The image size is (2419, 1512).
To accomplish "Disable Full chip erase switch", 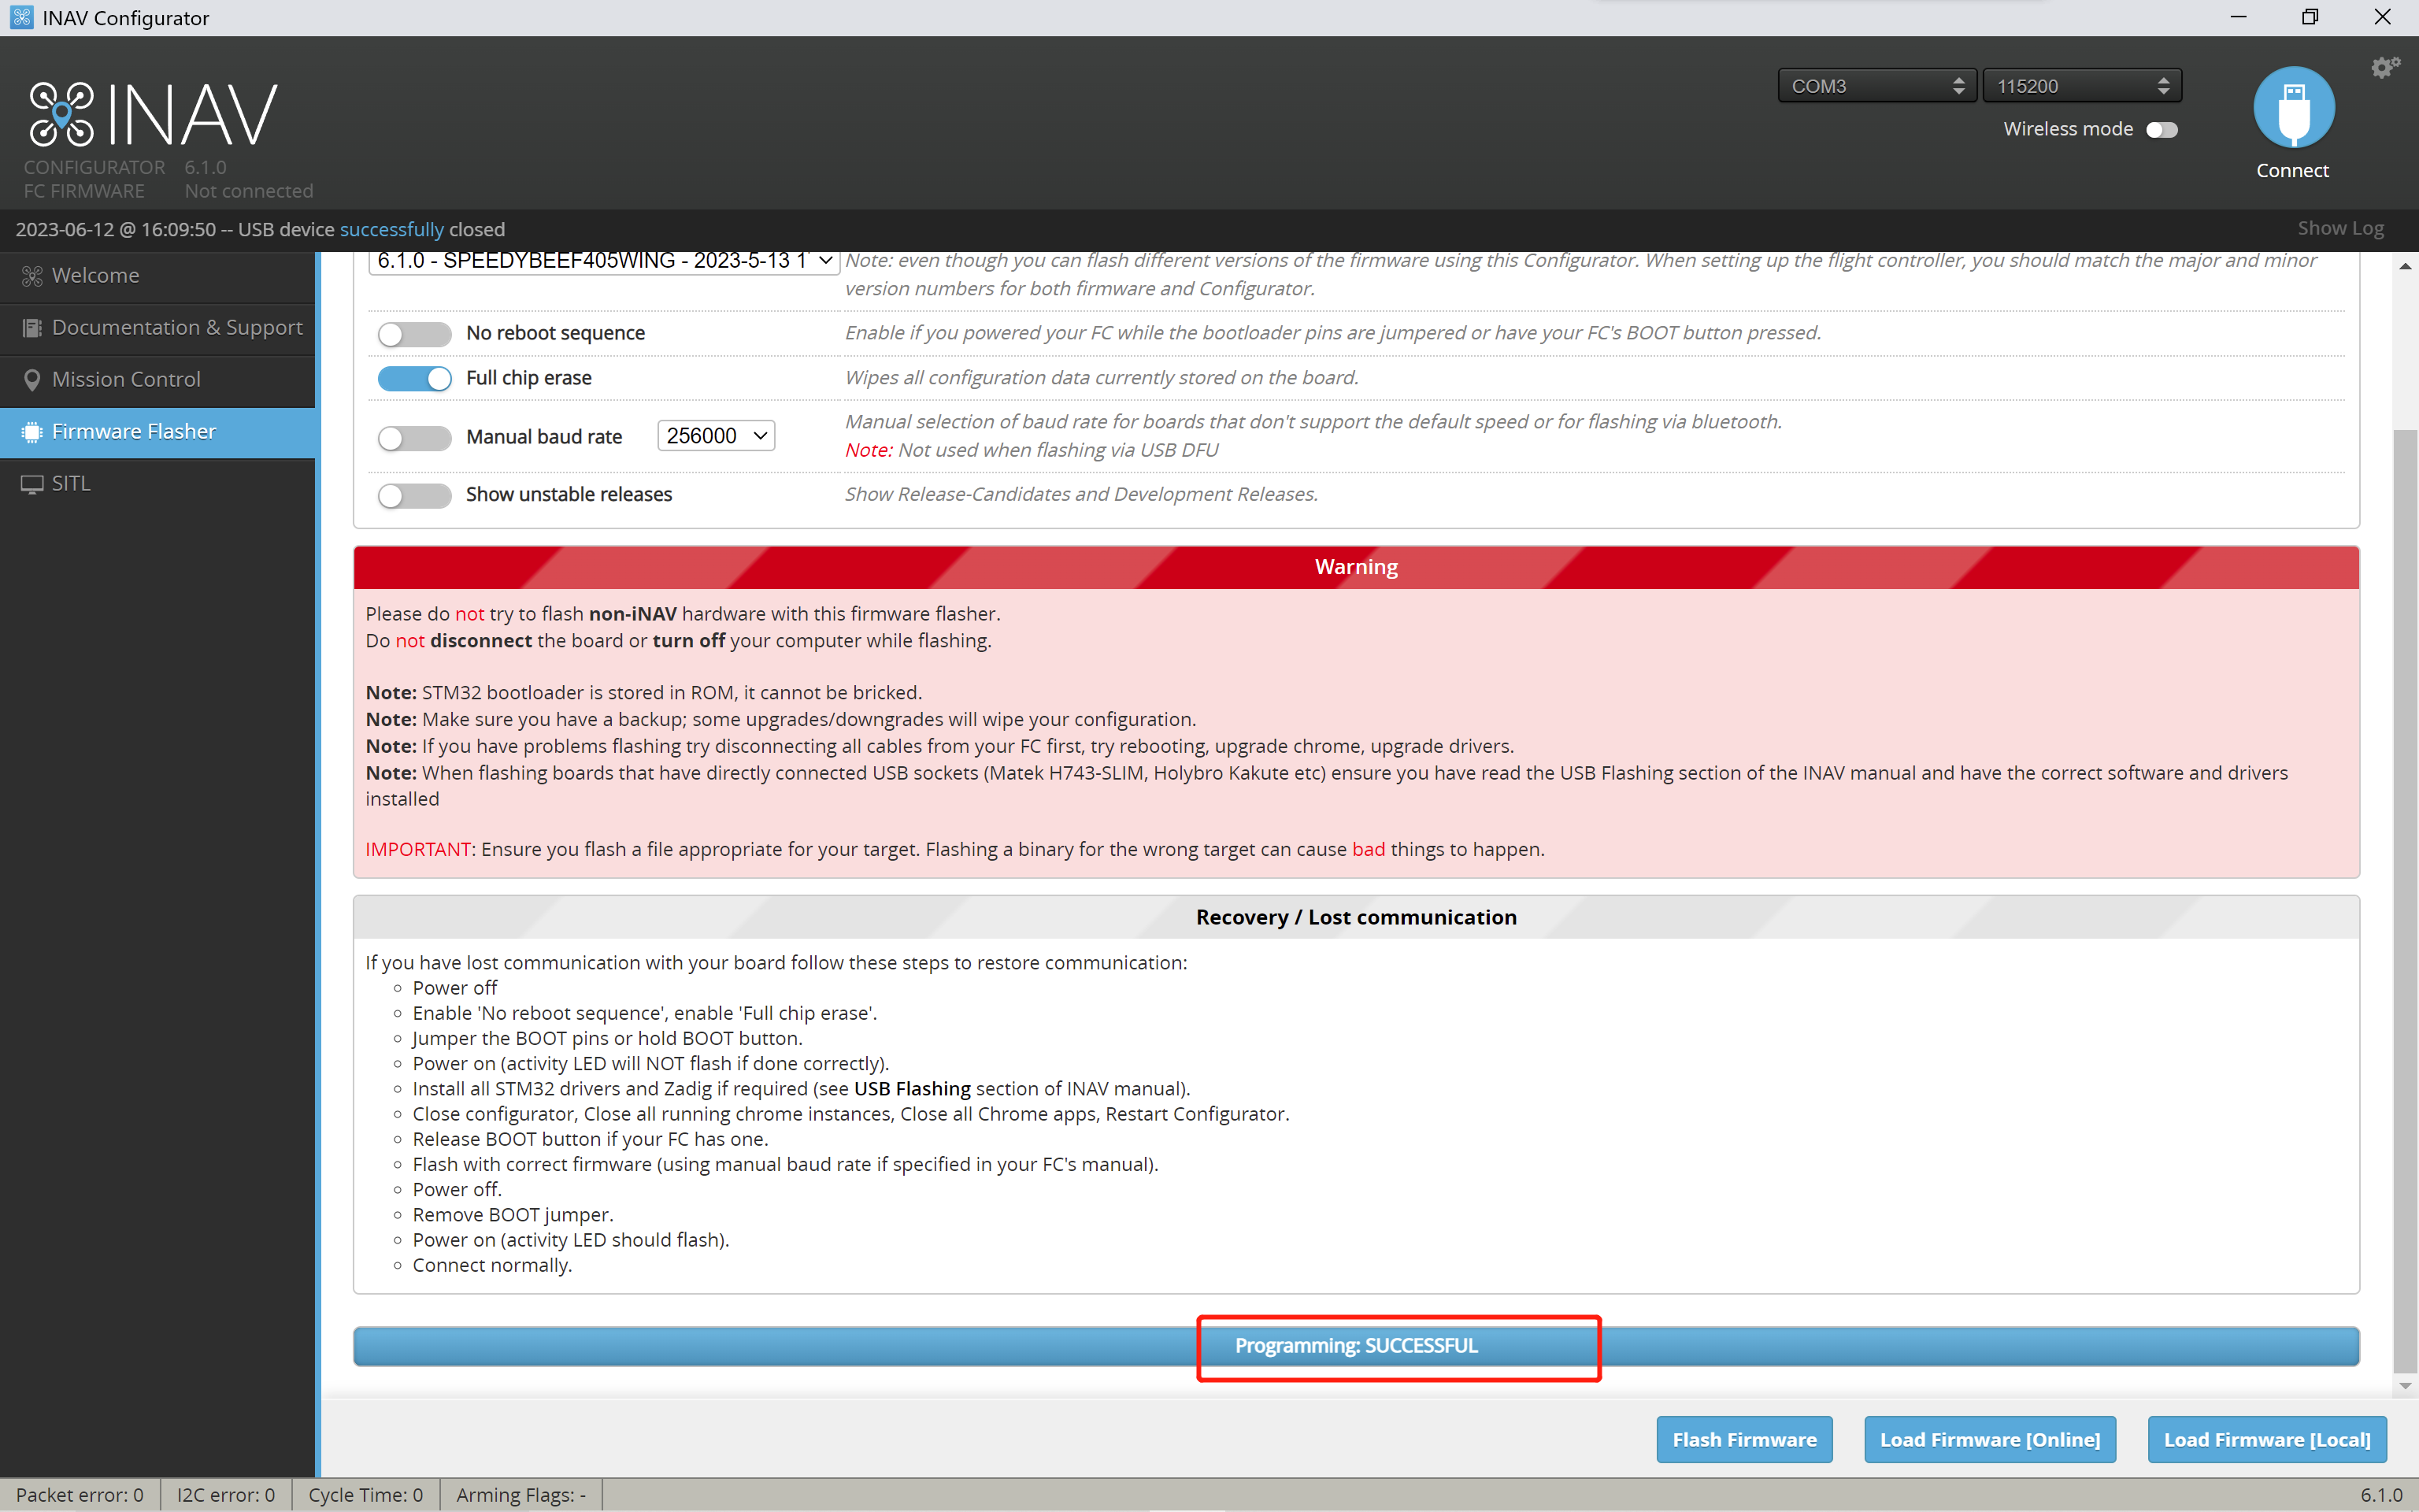I will click(x=414, y=378).
